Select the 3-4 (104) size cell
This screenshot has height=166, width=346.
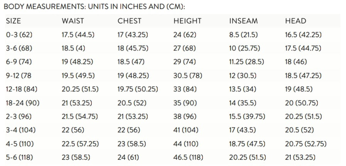tap(21, 130)
